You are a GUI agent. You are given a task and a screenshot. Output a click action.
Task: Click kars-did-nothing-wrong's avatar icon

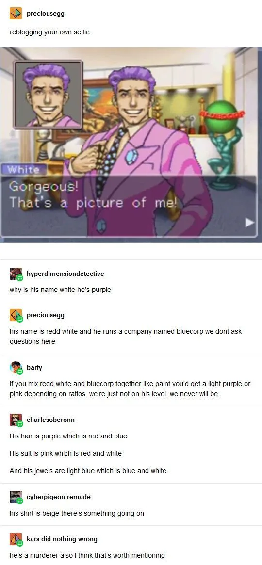coord(16,539)
